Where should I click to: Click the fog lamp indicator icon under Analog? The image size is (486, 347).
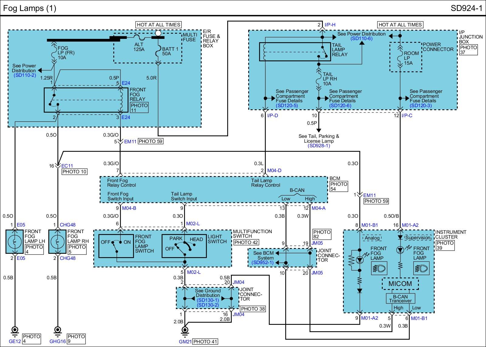tap(379, 269)
